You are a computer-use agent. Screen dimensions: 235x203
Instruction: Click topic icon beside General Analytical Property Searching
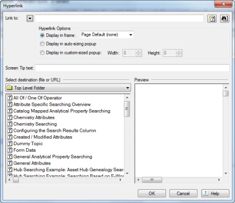pyautogui.click(x=10, y=156)
